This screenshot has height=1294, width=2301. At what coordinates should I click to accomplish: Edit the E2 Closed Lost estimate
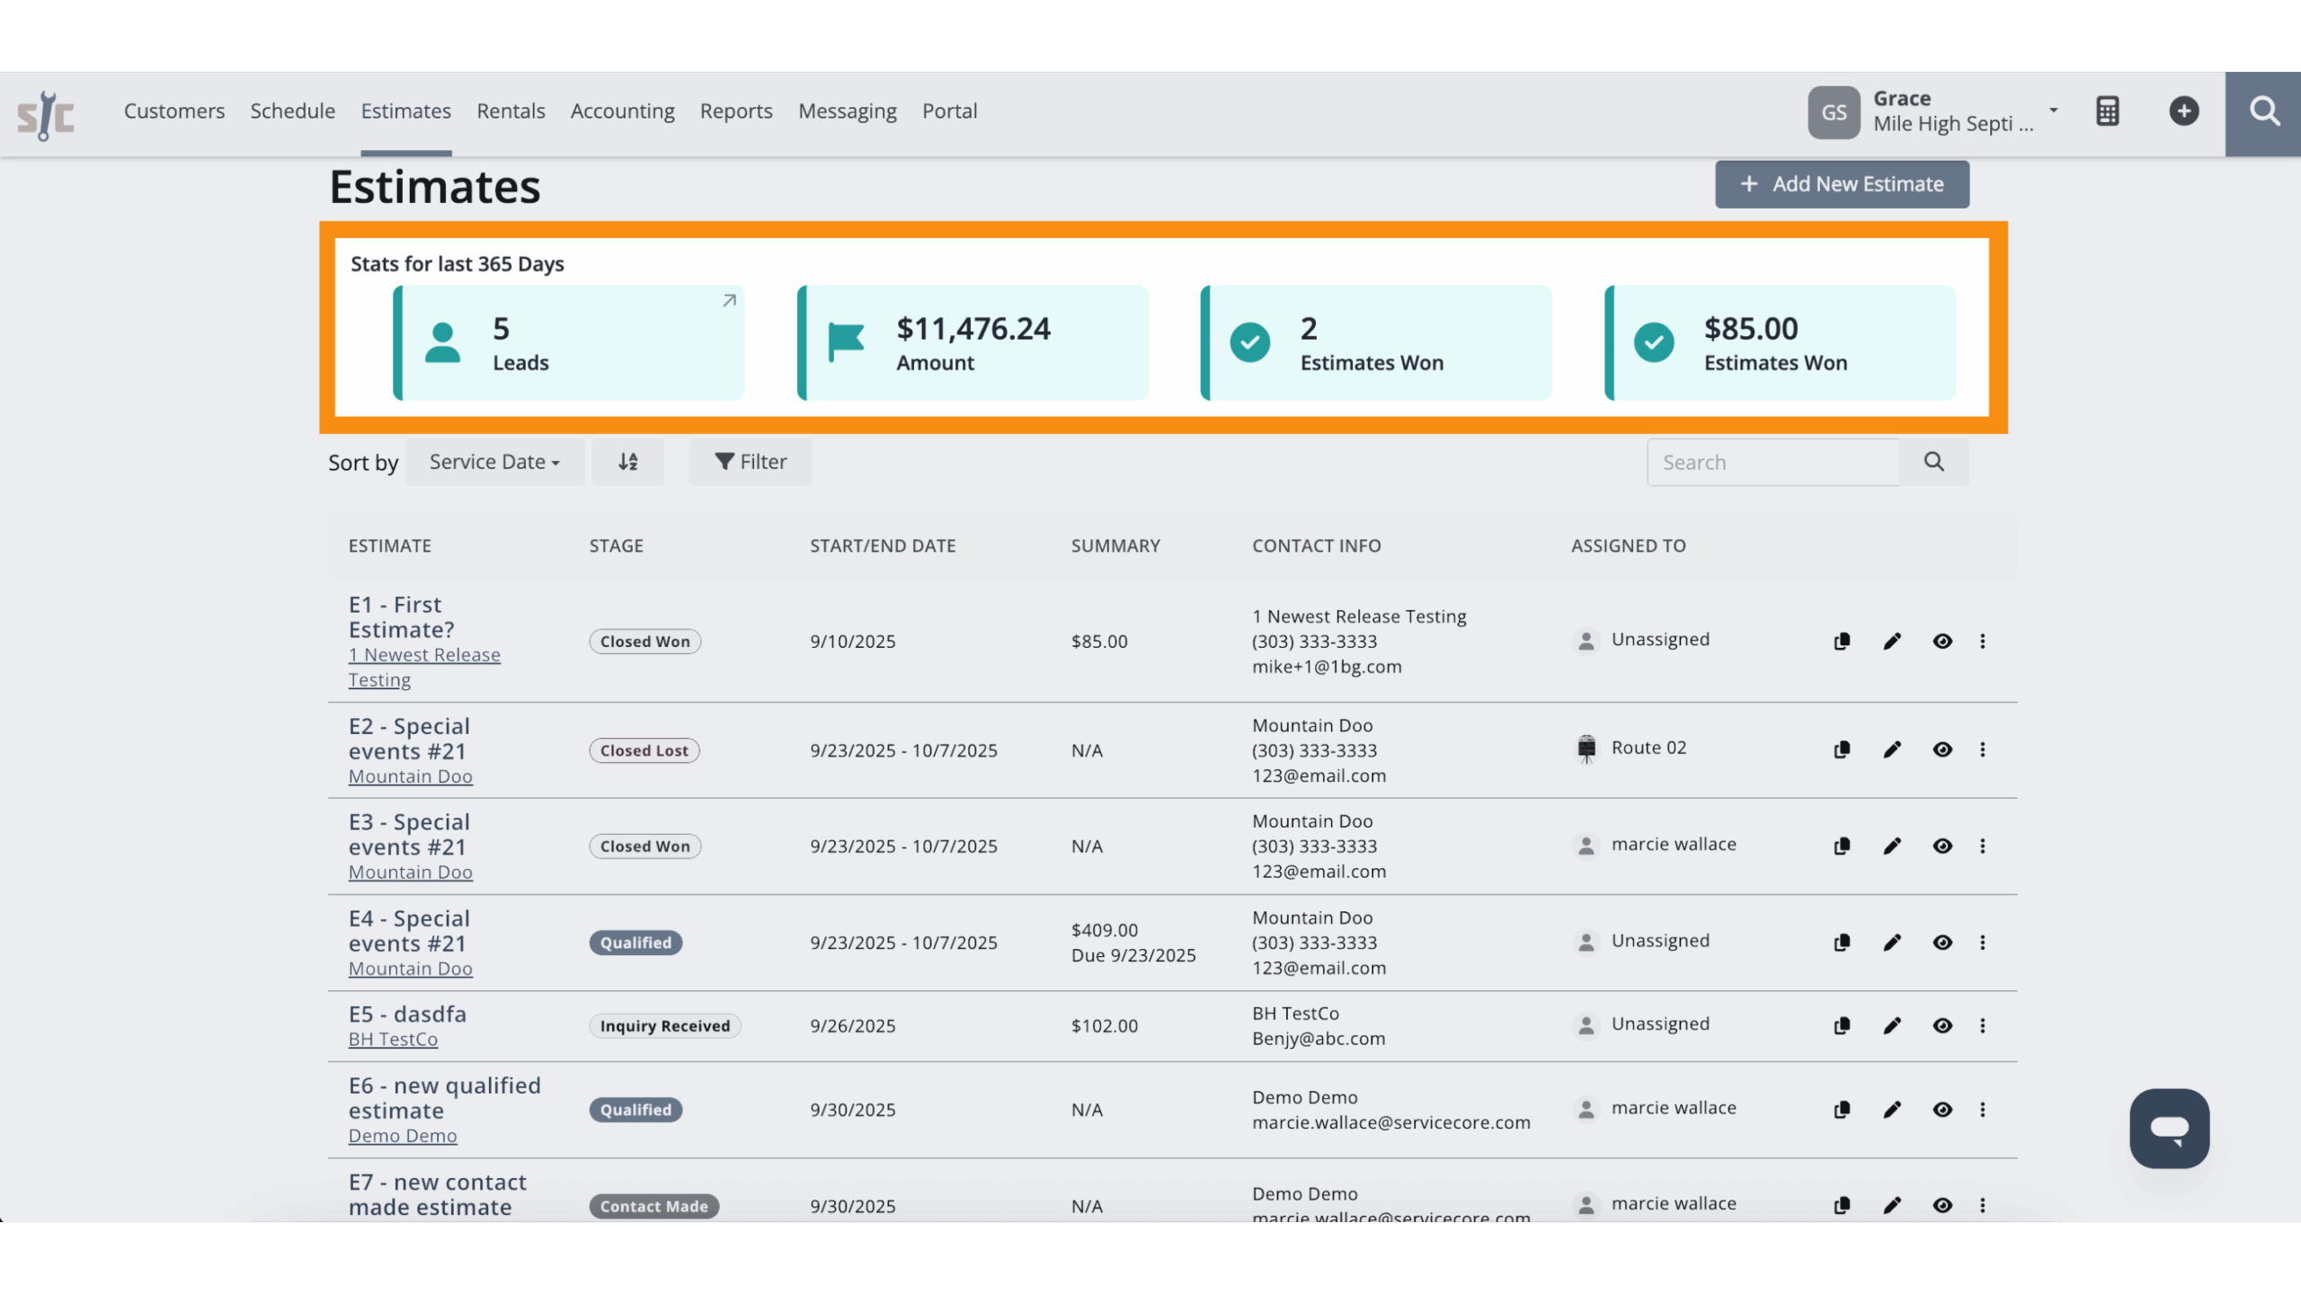[x=1892, y=749]
